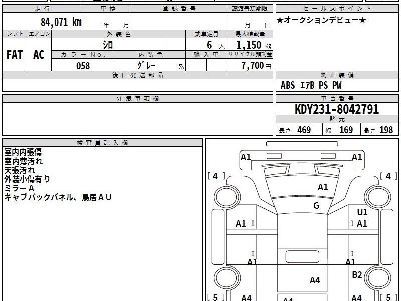Click the B2 damage mark on diagram
Screen dimensions: 401x301
click(357, 274)
